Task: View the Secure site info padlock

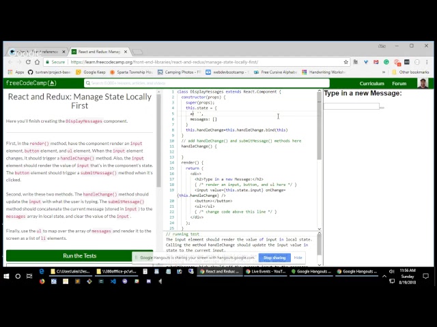Action: click(x=55, y=62)
